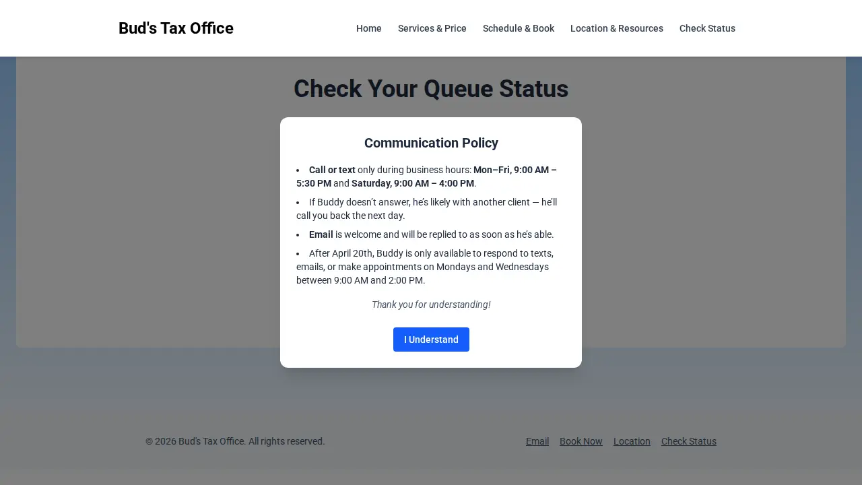
Task: Click the Communication Policy heading
Action: [x=431, y=143]
